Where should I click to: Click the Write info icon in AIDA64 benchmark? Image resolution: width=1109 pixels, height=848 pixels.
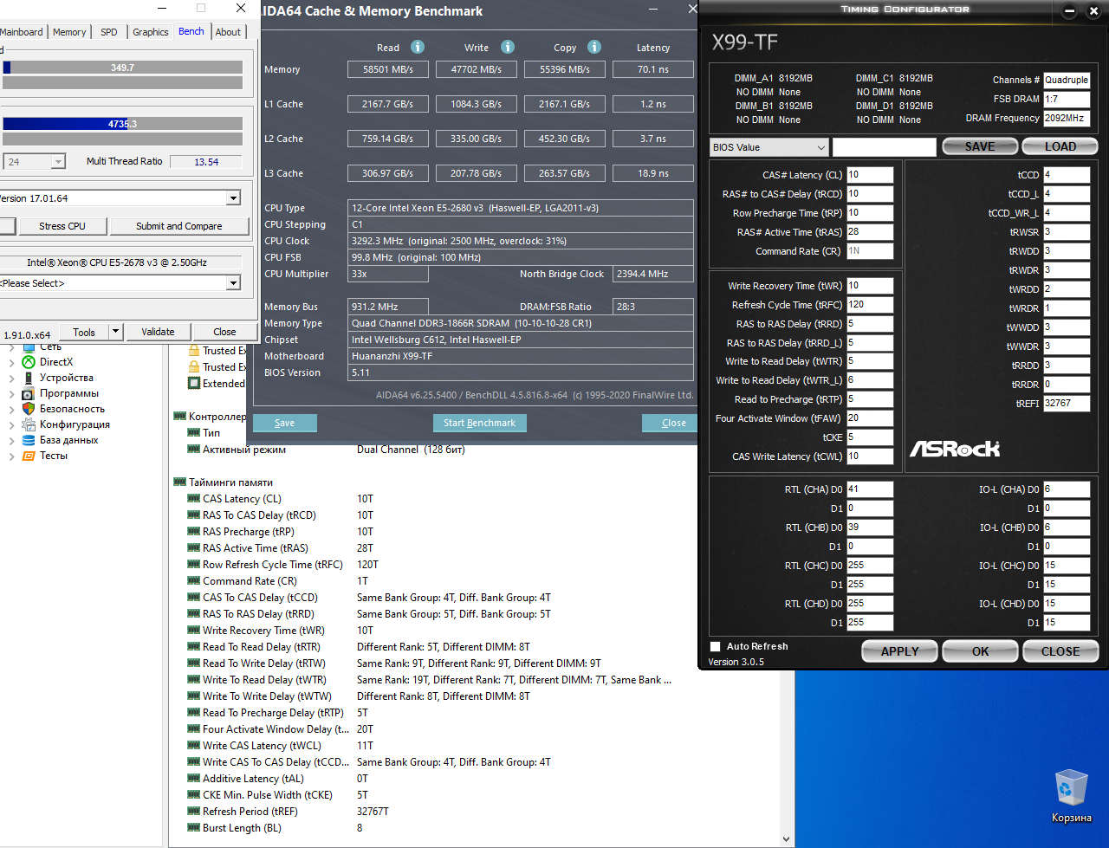point(508,47)
